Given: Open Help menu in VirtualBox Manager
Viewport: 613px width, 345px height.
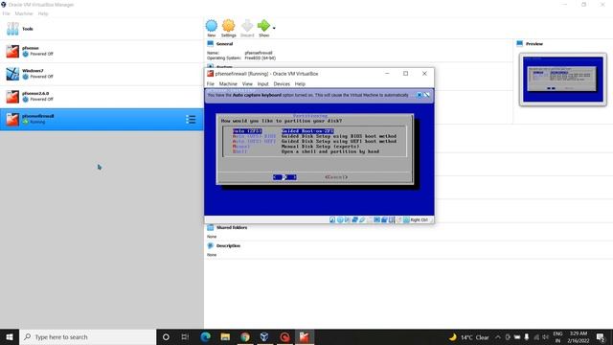Looking at the screenshot, I should (43, 13).
